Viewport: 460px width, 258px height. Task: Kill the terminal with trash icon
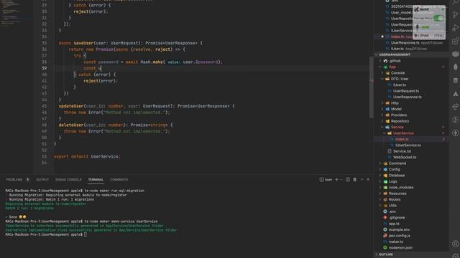[354, 180]
